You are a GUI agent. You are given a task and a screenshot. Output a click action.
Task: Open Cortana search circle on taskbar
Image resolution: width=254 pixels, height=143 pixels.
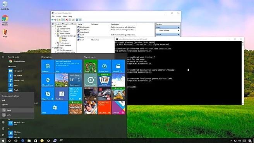tap(9, 141)
